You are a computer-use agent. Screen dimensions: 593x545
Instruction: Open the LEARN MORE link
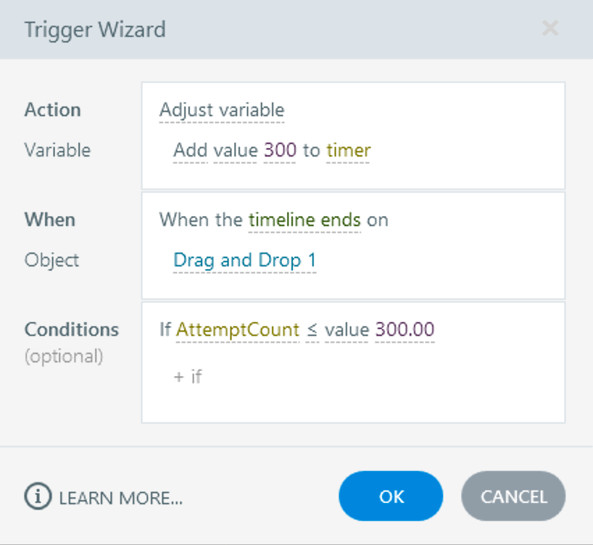tap(120, 498)
